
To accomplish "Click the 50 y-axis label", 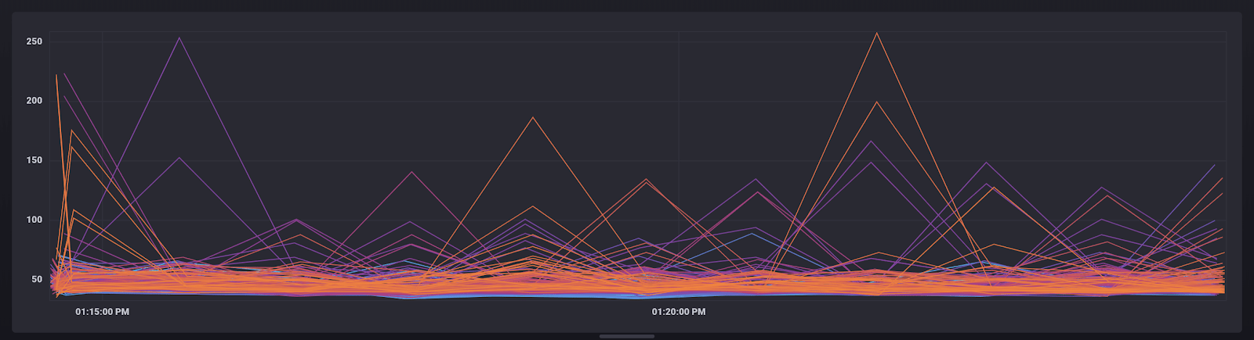I will click(37, 279).
